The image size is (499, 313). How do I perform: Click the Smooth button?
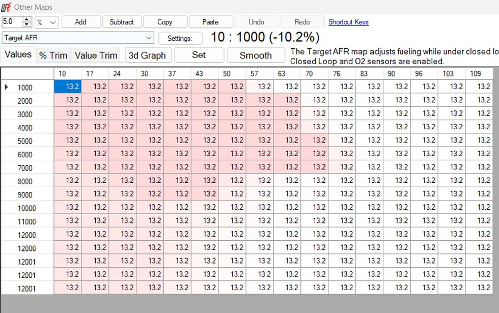point(256,55)
